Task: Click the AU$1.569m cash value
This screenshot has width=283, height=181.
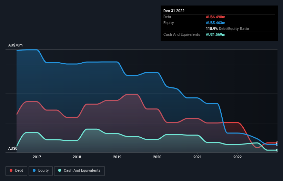Action: (x=215, y=34)
